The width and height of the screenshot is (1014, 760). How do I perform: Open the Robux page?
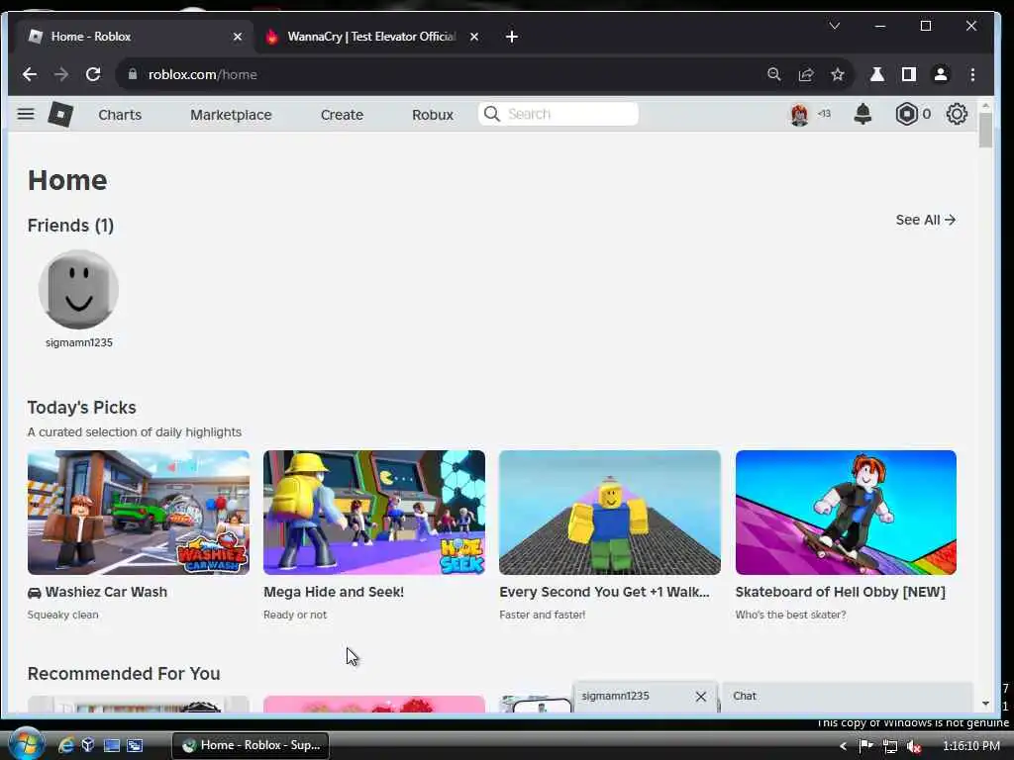[x=433, y=115]
